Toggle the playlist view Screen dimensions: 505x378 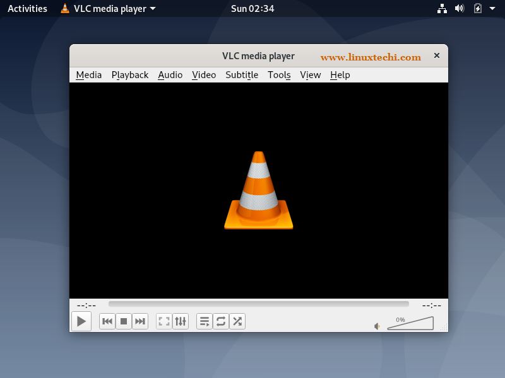click(205, 321)
